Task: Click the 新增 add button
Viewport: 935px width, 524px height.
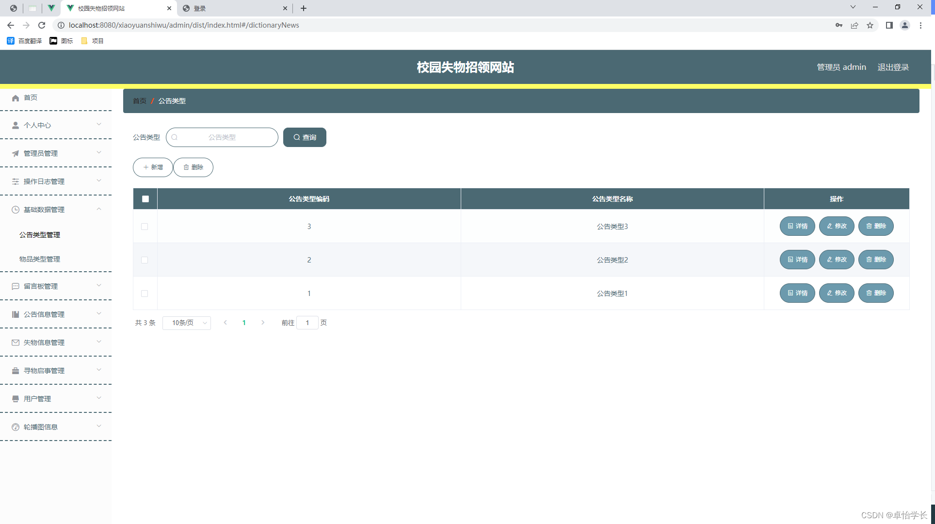Action: click(x=153, y=167)
